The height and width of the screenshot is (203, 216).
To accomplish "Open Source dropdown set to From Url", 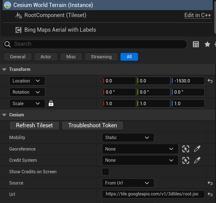I will coord(128,183).
